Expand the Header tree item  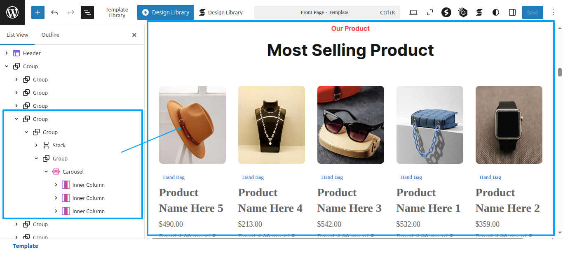coord(7,53)
